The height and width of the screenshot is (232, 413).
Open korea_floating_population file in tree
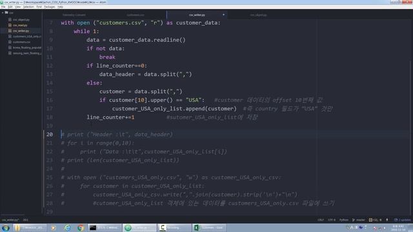pyautogui.click(x=27, y=48)
